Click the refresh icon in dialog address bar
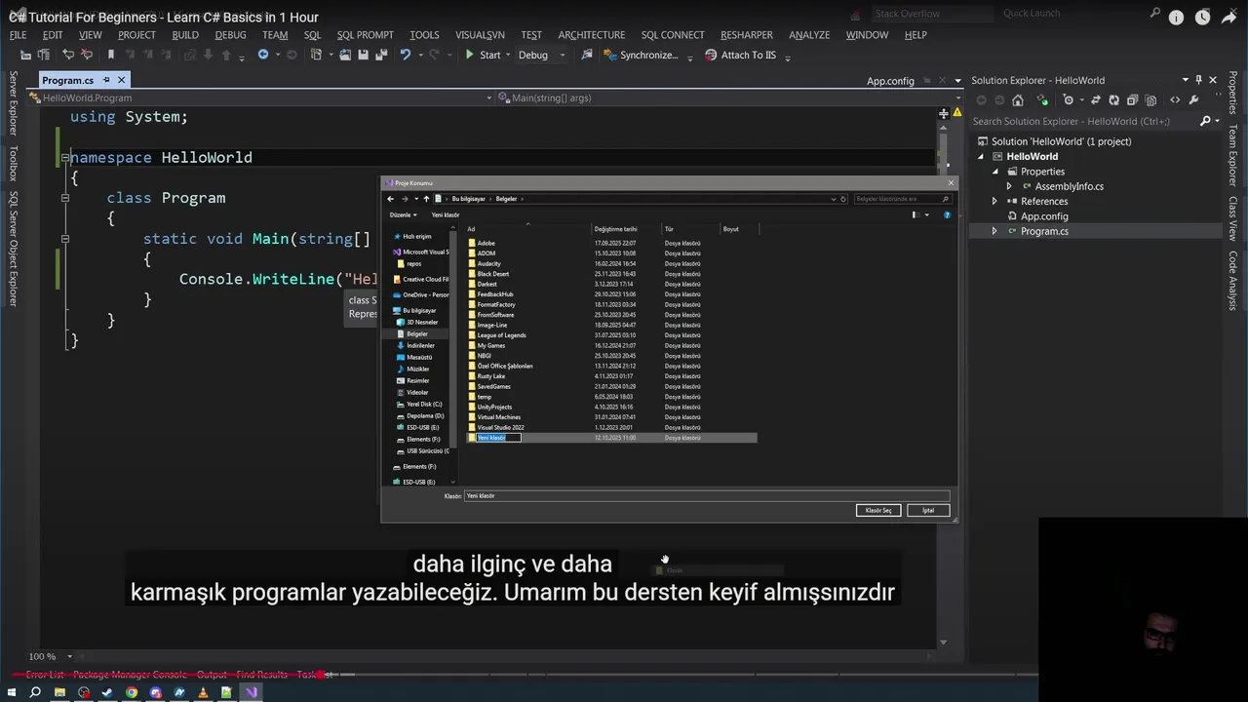This screenshot has width=1248, height=702. tap(843, 199)
